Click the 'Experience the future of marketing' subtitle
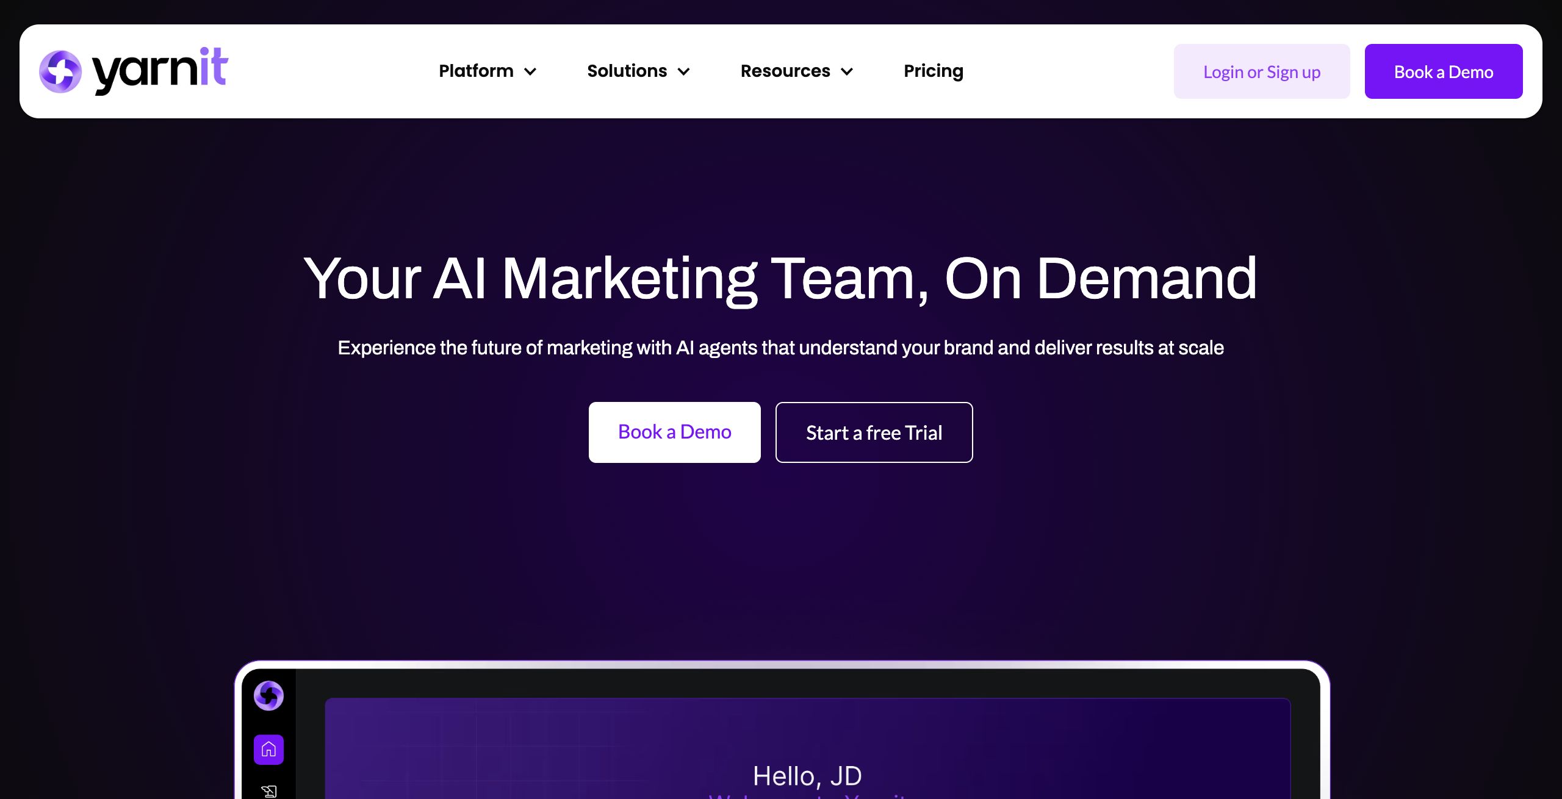This screenshot has height=799, width=1562. (780, 348)
